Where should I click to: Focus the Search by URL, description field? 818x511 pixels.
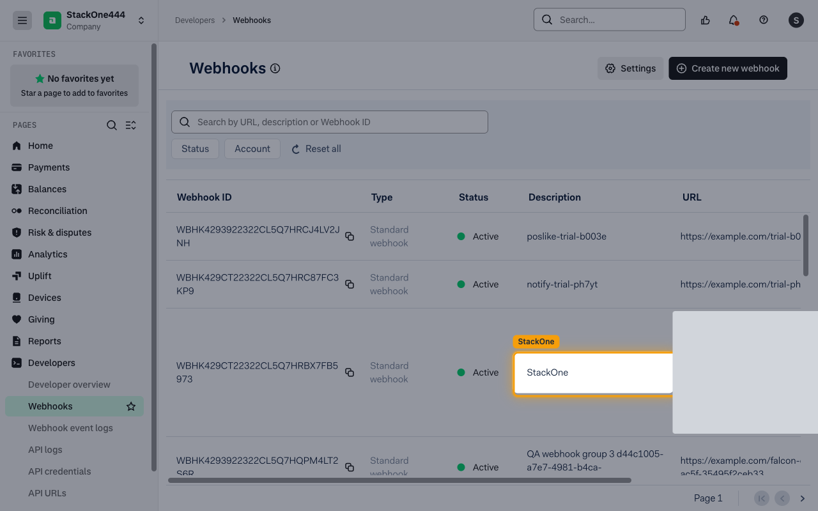[330, 122]
